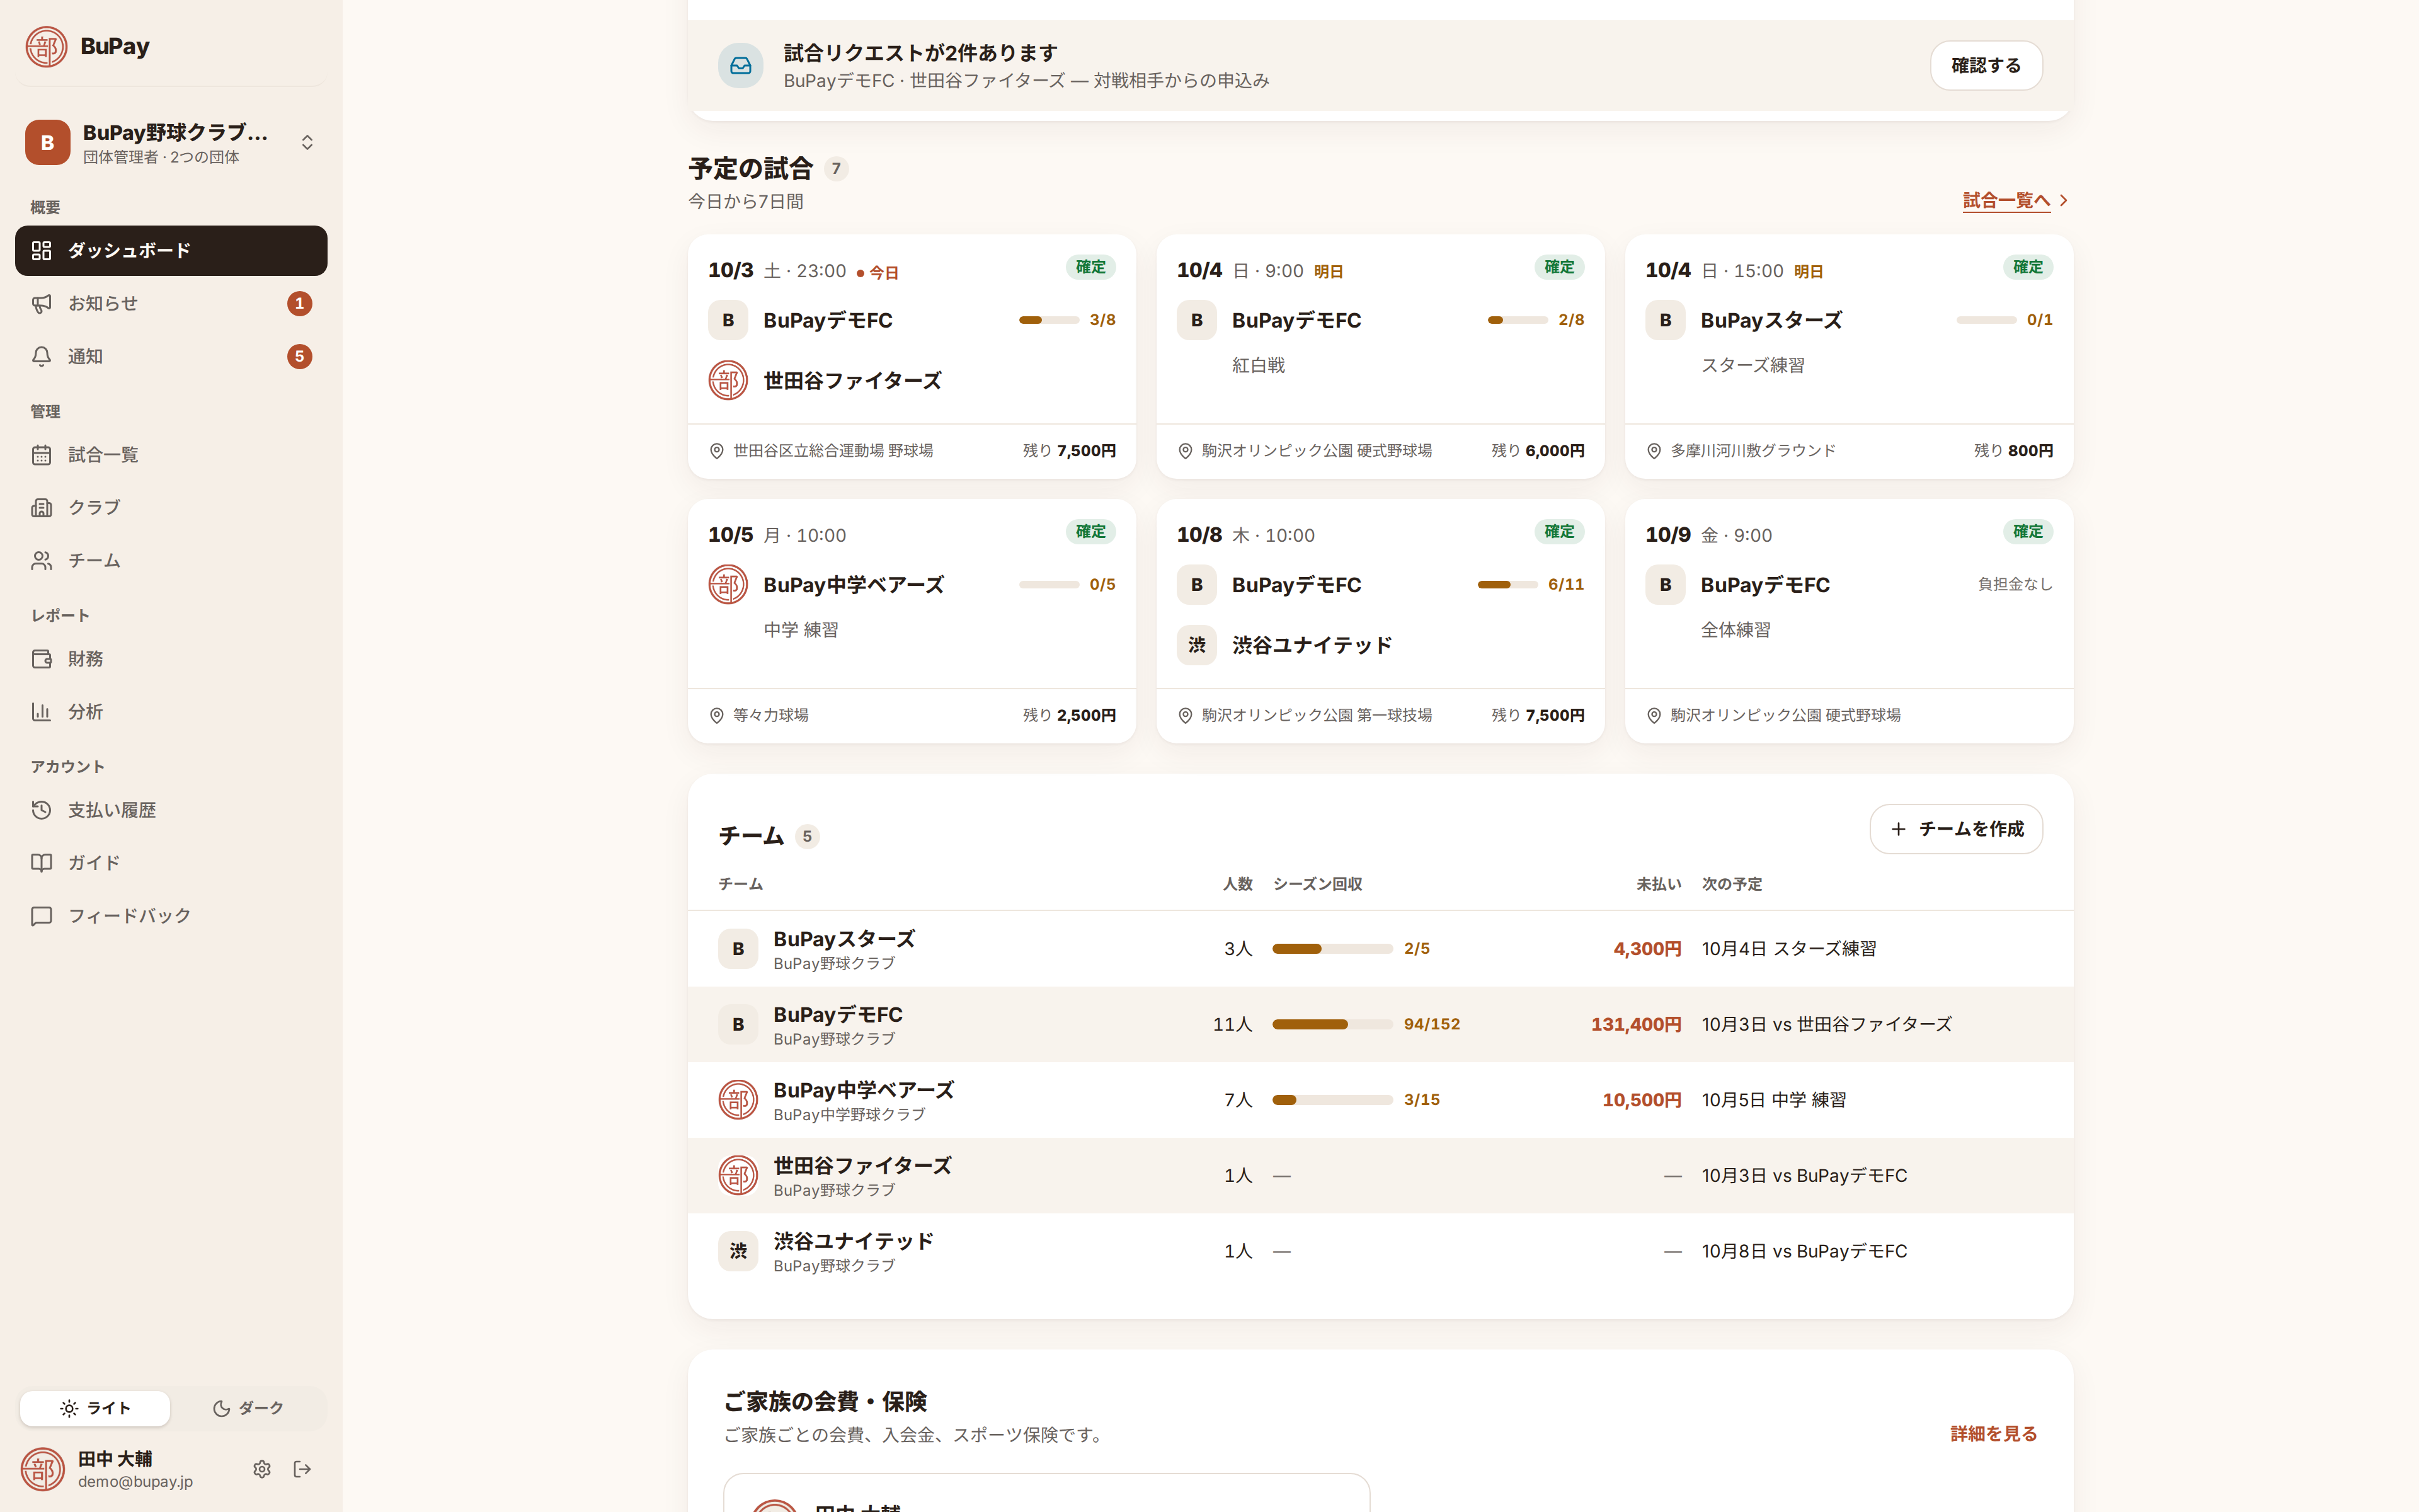Select the BuPayスターズ team row
This screenshot has width=2419, height=1512.
click(1380, 949)
